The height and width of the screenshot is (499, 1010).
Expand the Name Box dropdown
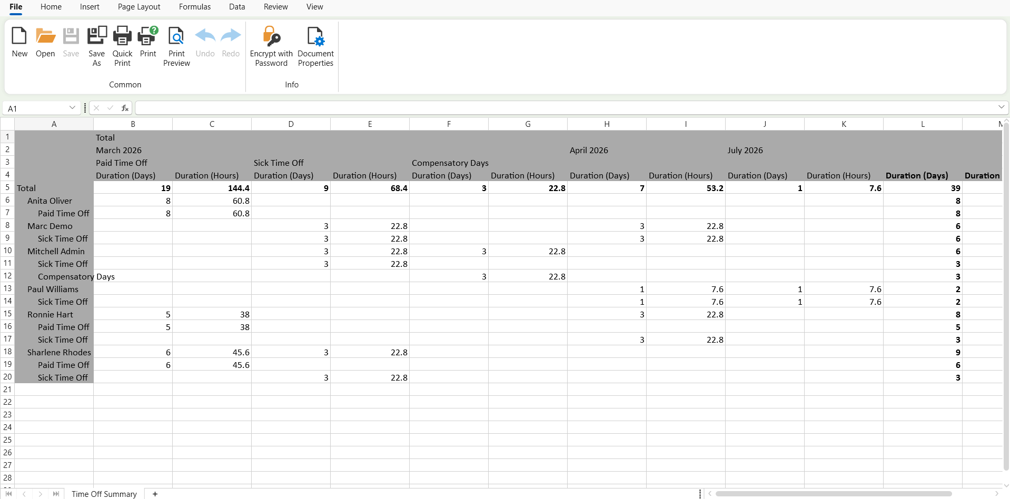point(72,108)
